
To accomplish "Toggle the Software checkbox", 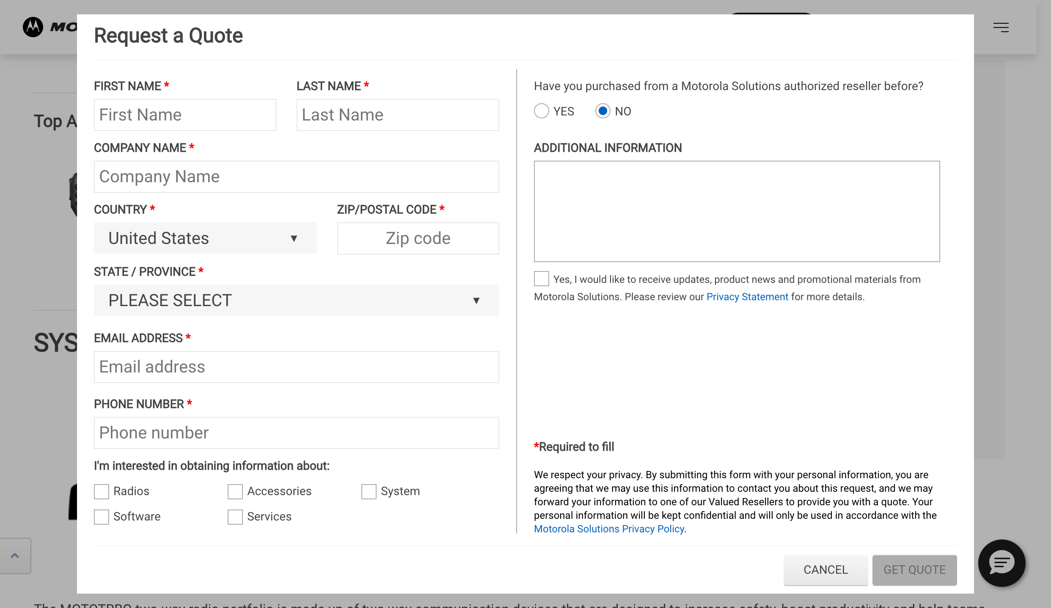I will coord(101,517).
